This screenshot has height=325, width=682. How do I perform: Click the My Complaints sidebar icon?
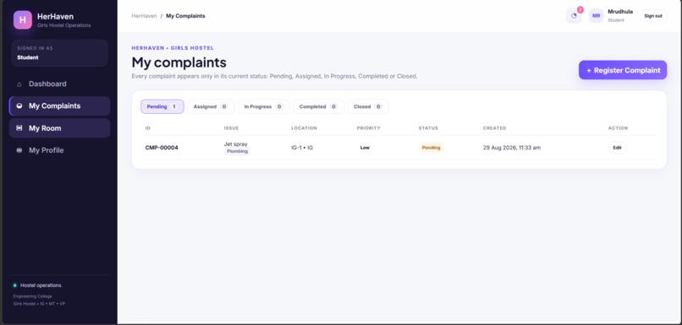pyautogui.click(x=19, y=106)
